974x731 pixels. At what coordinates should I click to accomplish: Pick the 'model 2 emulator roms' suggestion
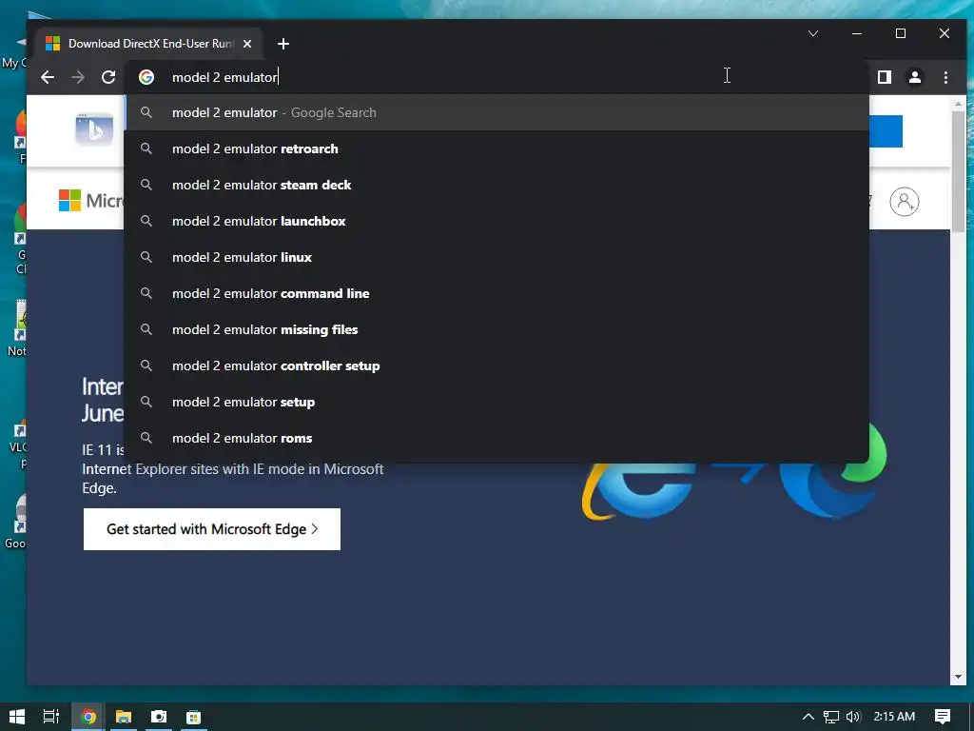497,438
